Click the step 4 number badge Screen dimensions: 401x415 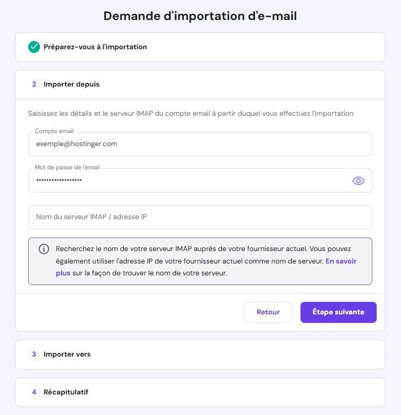point(34,392)
